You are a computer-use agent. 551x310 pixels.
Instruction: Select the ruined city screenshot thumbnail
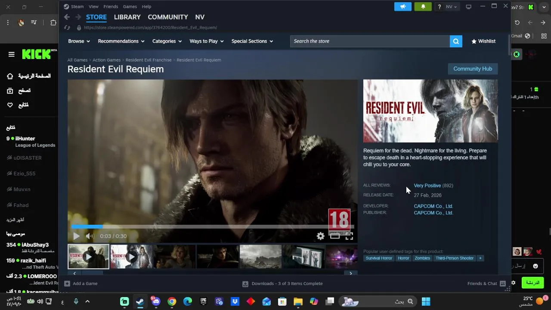[260, 257]
